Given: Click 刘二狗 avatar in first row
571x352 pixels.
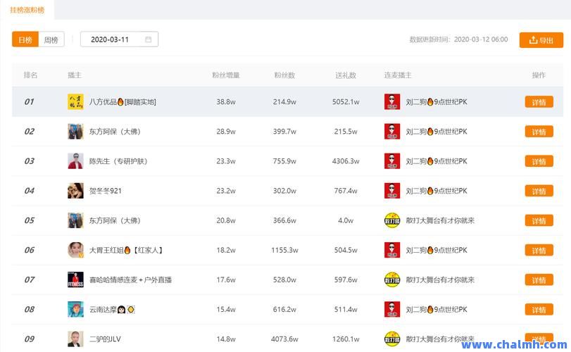Looking at the screenshot, I should tap(392, 102).
